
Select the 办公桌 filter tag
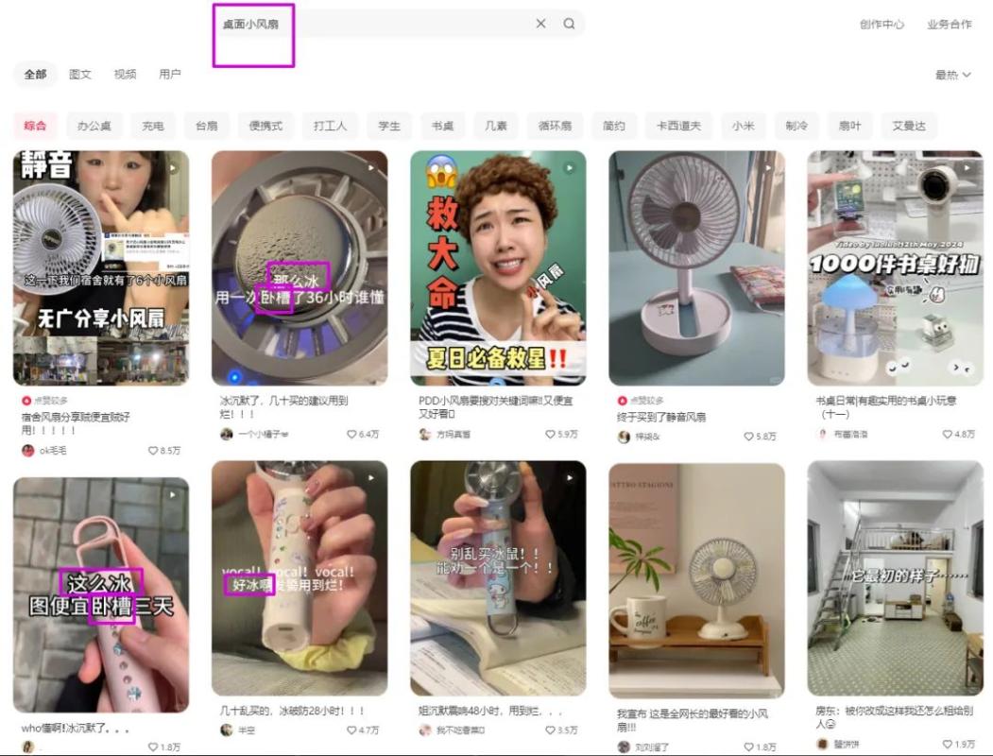pos(94,126)
